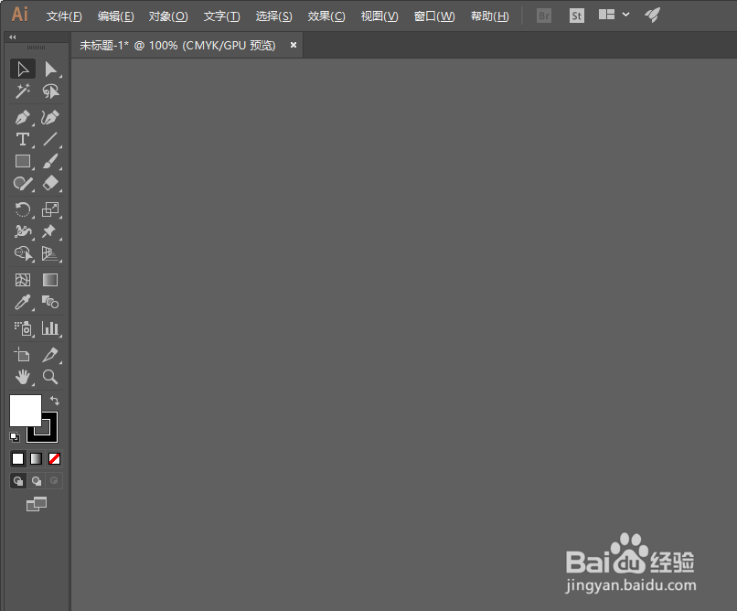Image resolution: width=737 pixels, height=611 pixels.
Task: Open the 帮助(H) menu
Action: click(x=490, y=16)
